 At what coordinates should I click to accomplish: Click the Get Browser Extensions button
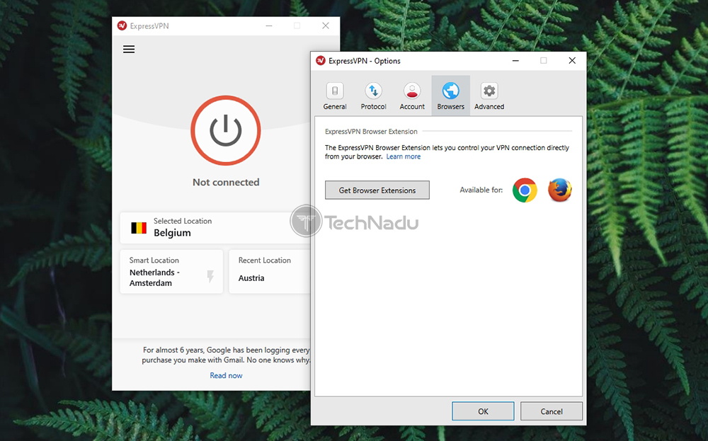pos(377,190)
